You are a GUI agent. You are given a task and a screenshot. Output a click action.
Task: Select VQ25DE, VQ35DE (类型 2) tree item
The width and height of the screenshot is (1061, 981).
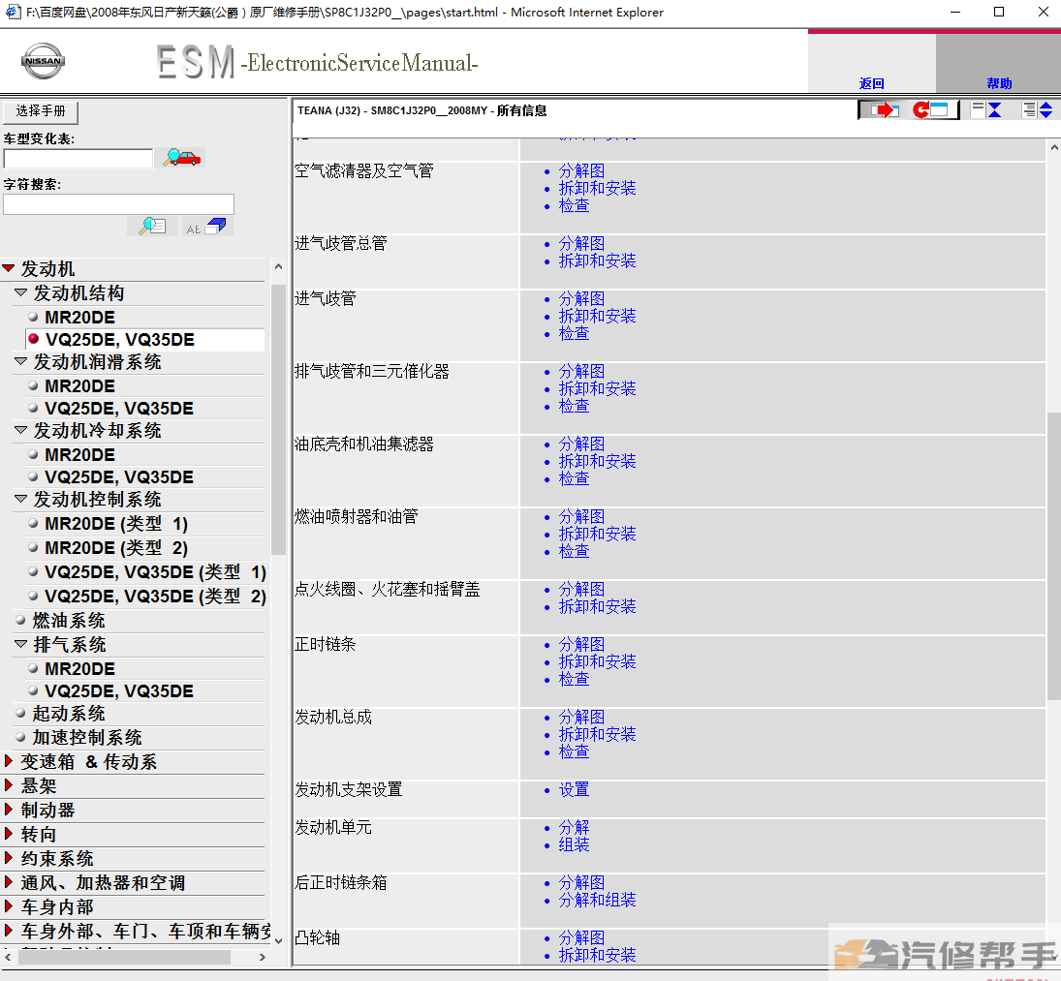point(156,597)
